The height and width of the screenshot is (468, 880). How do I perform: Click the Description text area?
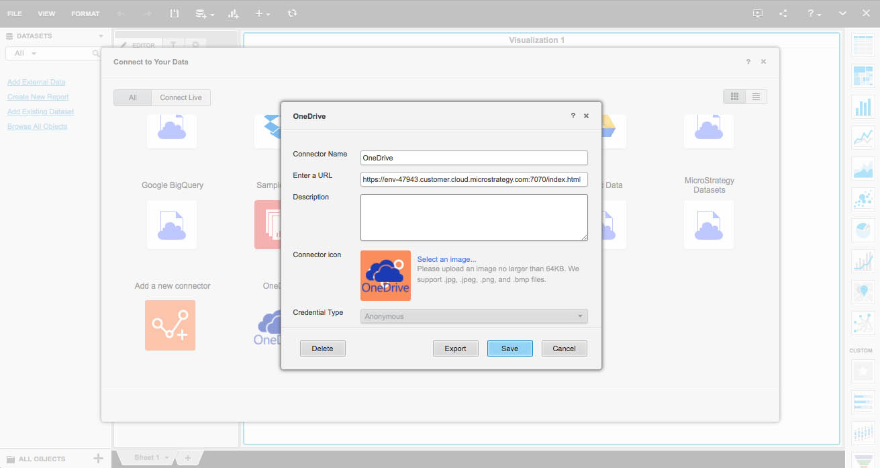pyautogui.click(x=474, y=218)
